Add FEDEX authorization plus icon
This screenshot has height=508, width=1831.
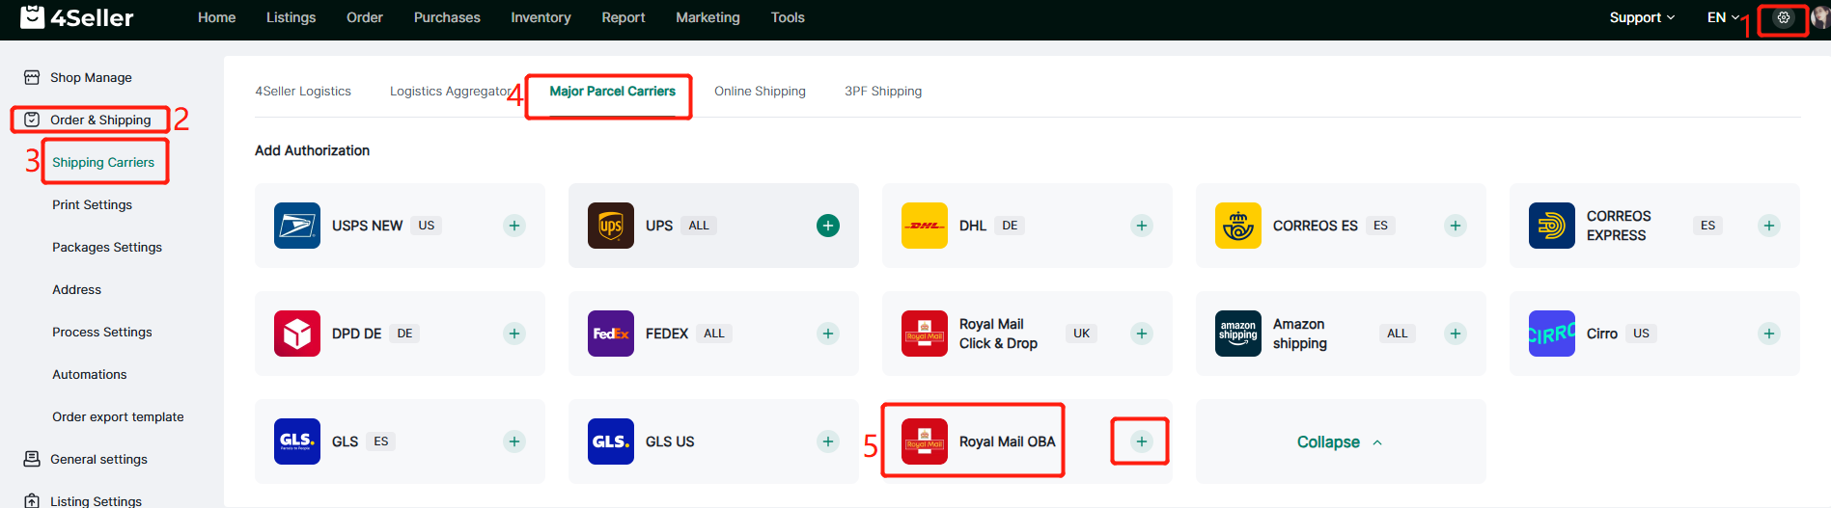coord(827,334)
